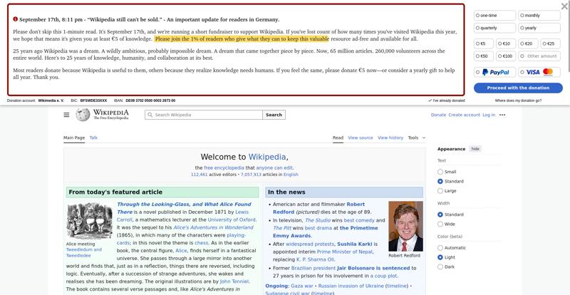Open the Russian invasion of Ukraine link
Image resolution: width=570 pixels, height=295 pixels.
(x=351, y=286)
